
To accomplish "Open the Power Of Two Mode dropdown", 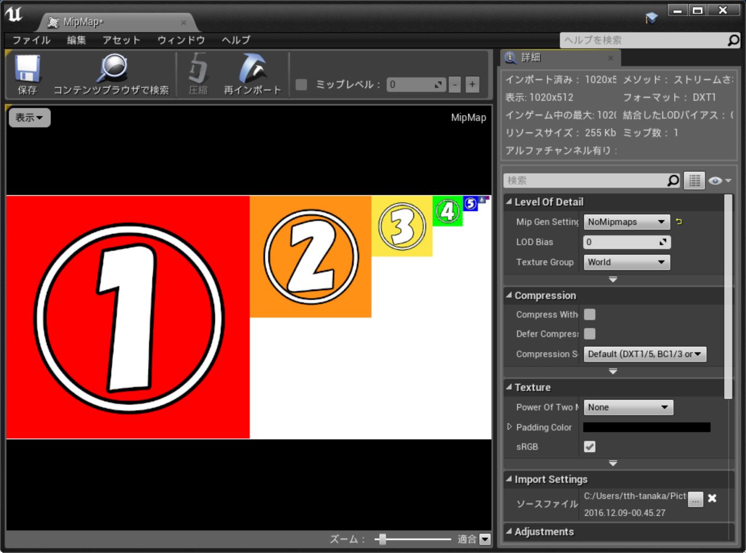I will 628,407.
